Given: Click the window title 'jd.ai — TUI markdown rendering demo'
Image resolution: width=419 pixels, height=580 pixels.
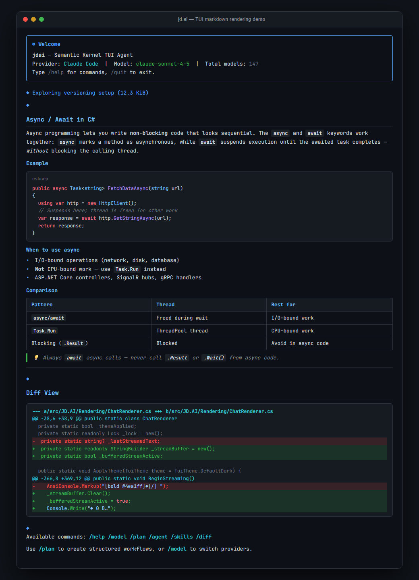Looking at the screenshot, I should tap(222, 19).
